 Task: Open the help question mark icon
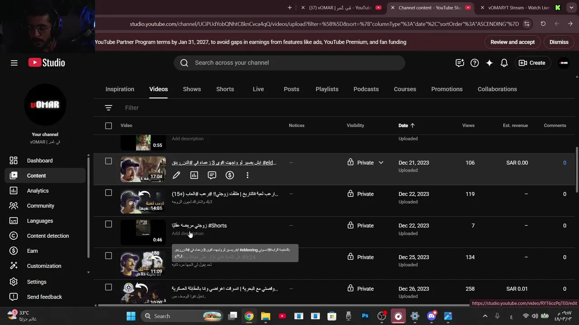point(475,63)
